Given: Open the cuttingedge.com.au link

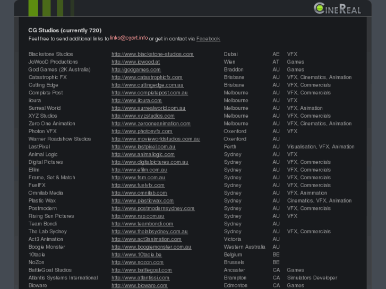Looking at the screenshot, I should pyautogui.click(x=148, y=85).
